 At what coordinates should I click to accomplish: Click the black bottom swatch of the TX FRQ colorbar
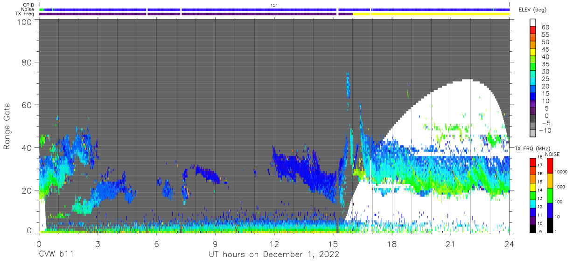[x=533, y=229]
